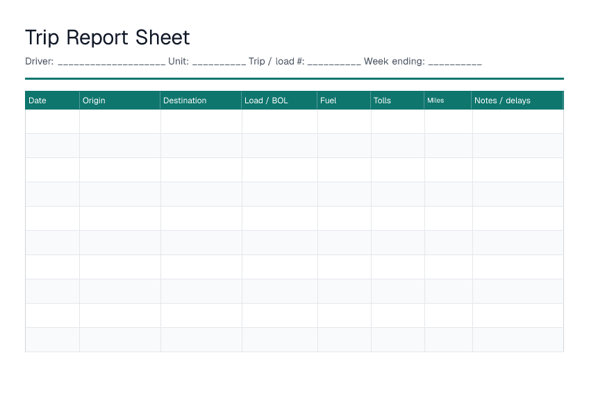Select the Origin column header
The height and width of the screenshot is (416, 589).
[120, 100]
